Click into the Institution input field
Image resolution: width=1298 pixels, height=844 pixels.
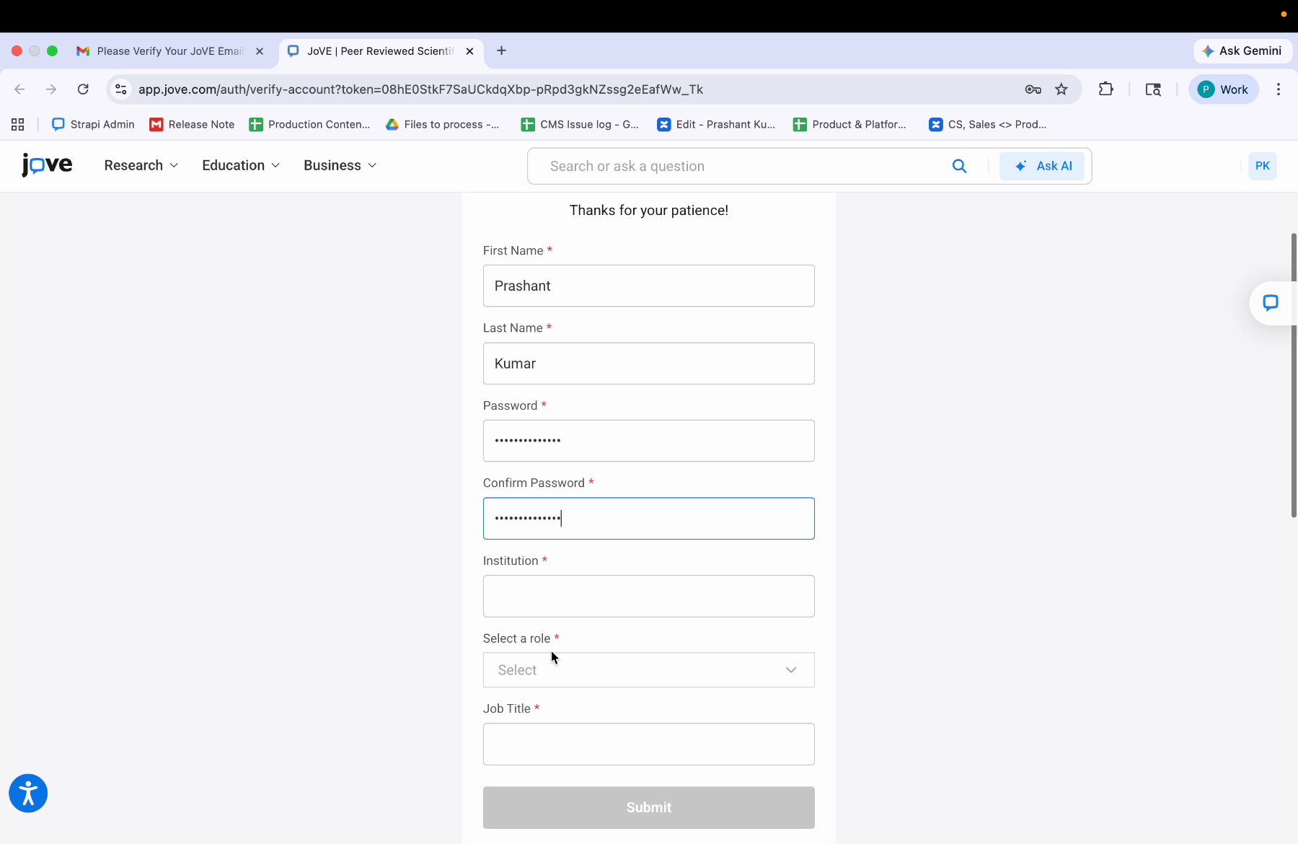coord(648,596)
